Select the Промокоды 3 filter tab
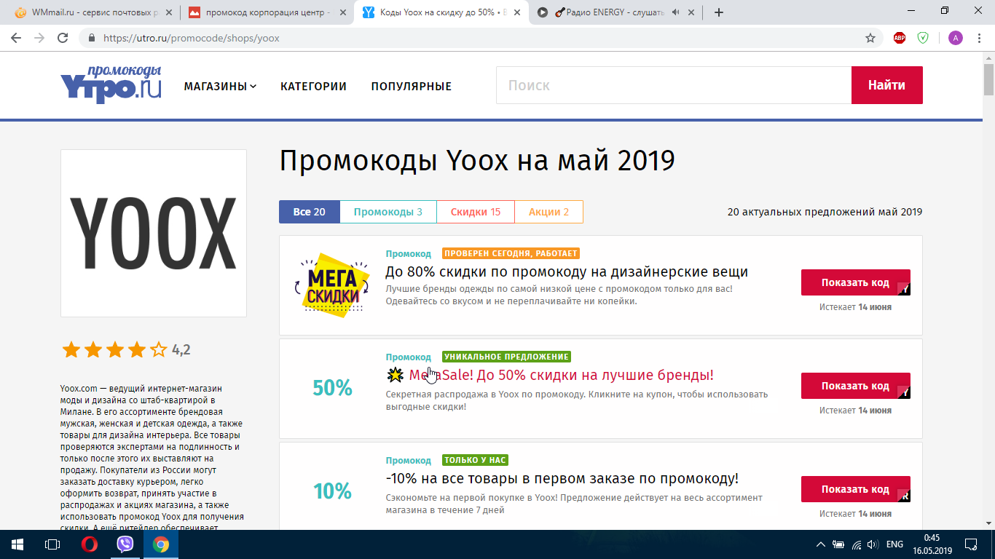 [388, 212]
